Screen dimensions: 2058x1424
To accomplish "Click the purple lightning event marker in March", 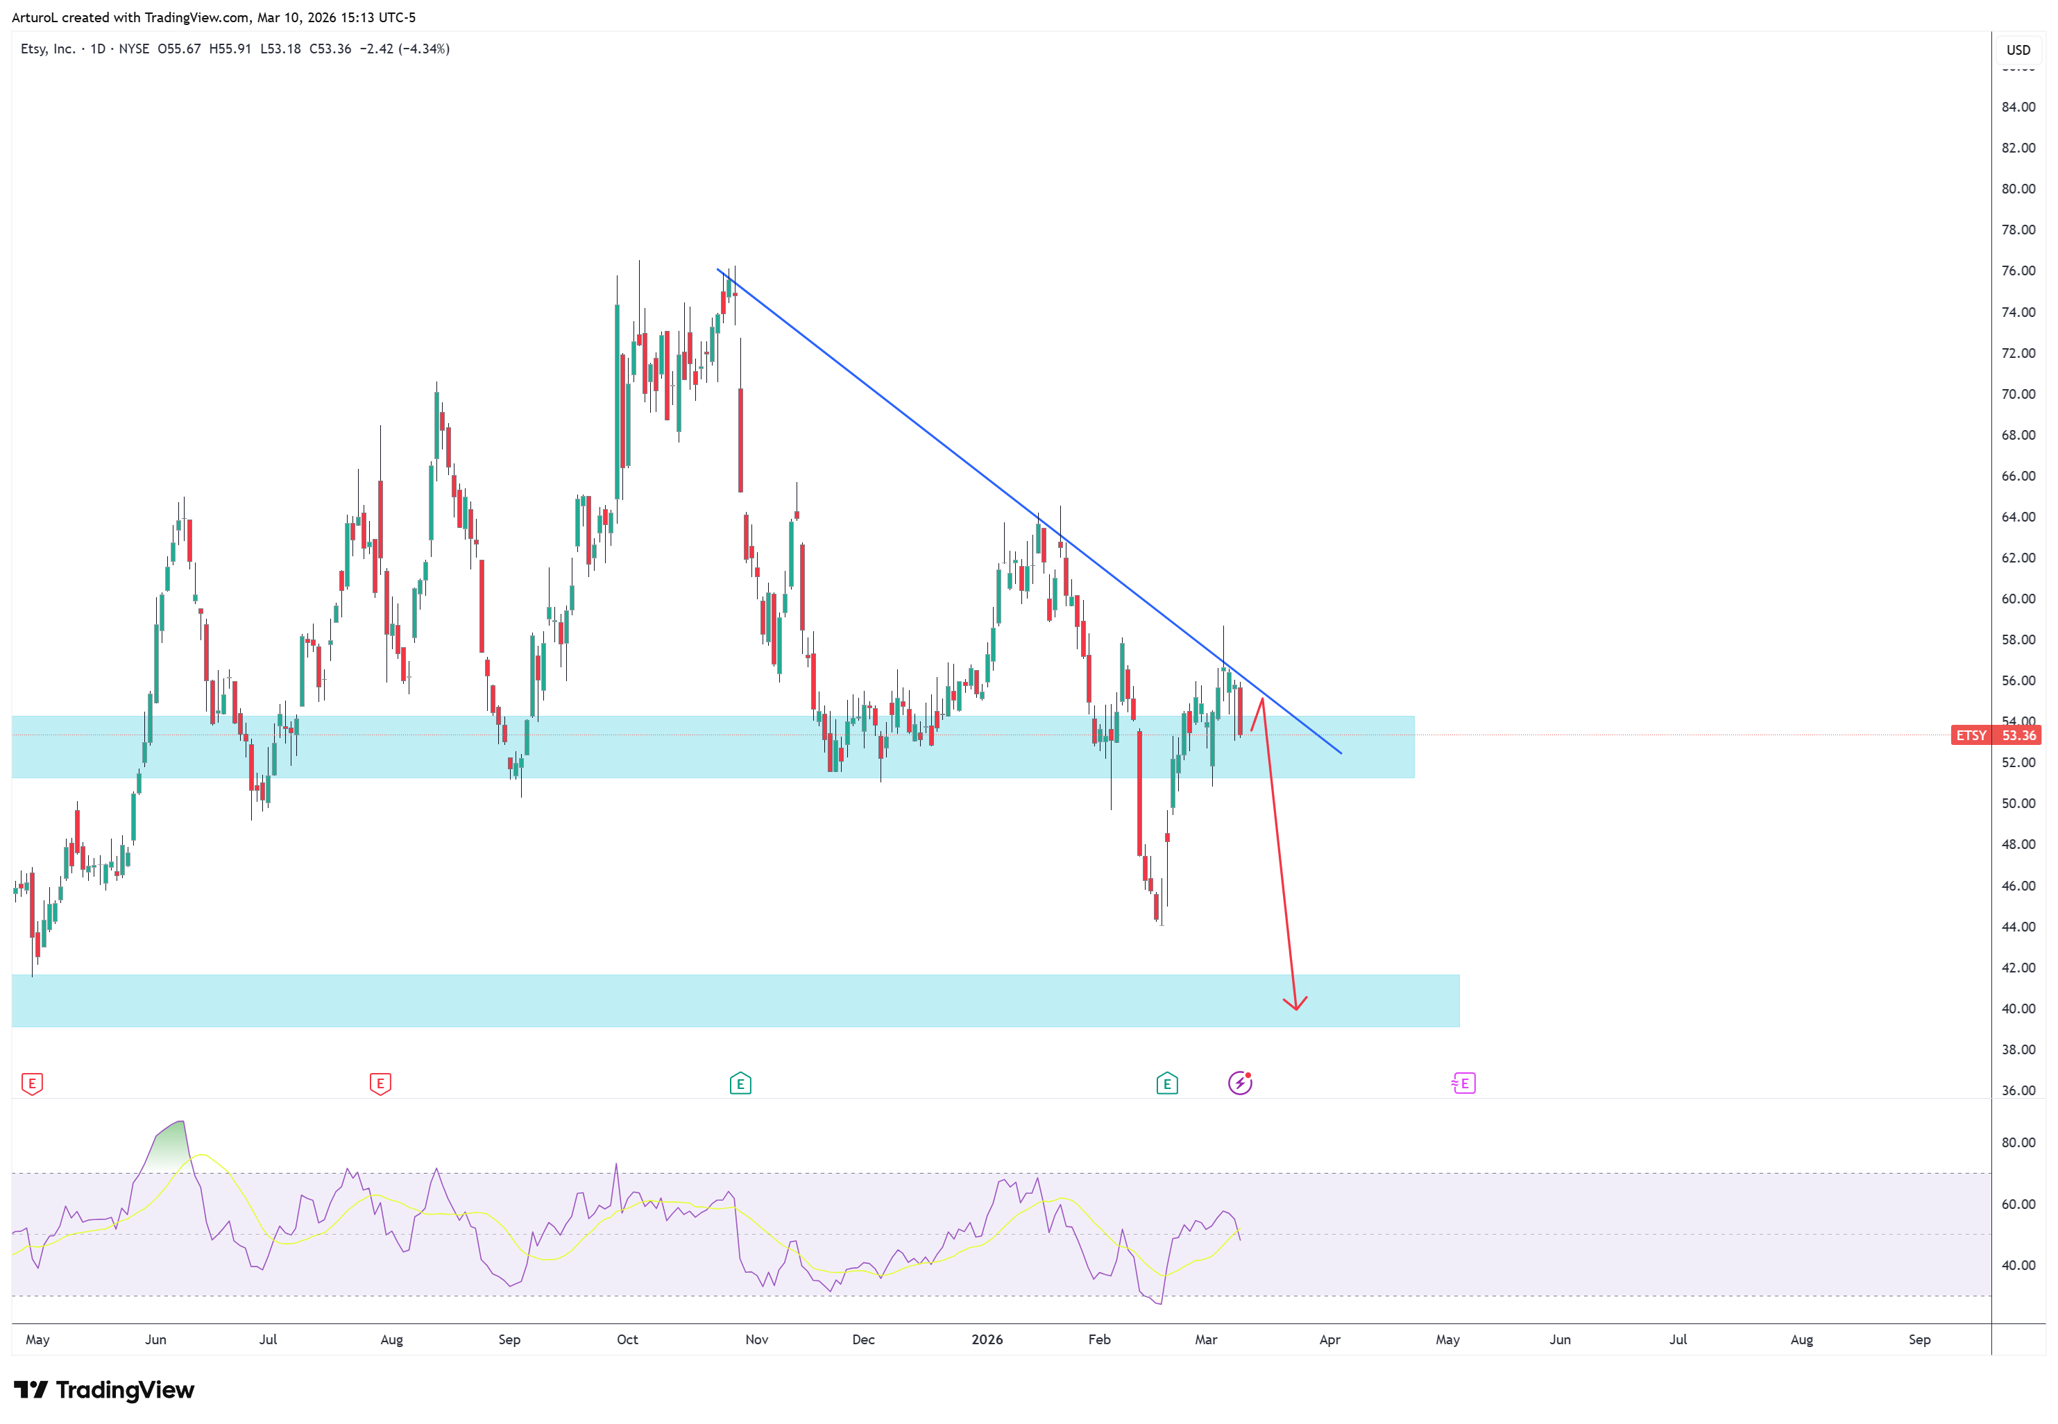I will point(1241,1083).
